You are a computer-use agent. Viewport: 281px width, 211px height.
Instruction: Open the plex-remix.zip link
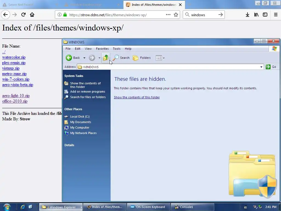(x=14, y=63)
